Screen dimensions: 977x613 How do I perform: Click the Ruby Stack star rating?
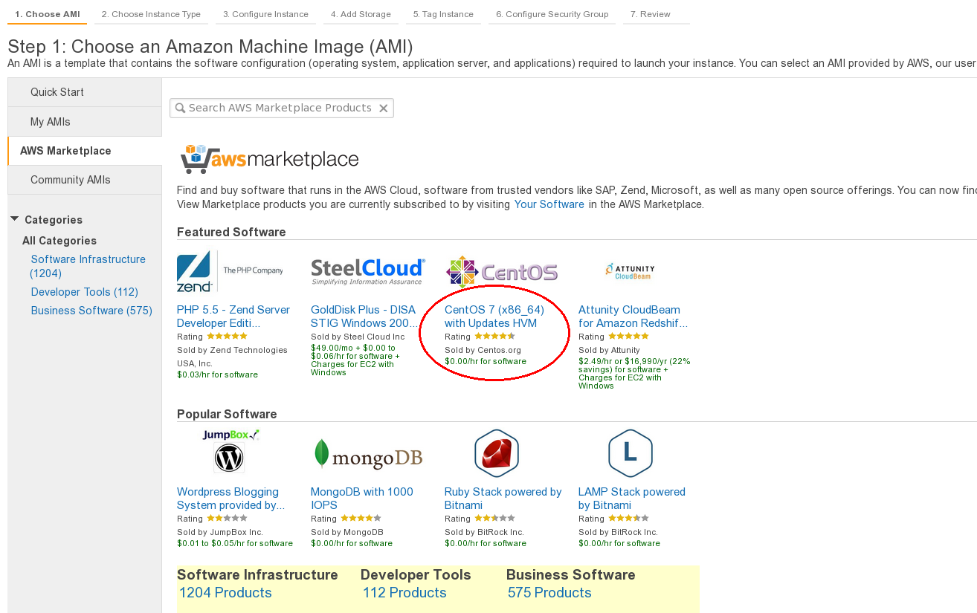click(494, 519)
